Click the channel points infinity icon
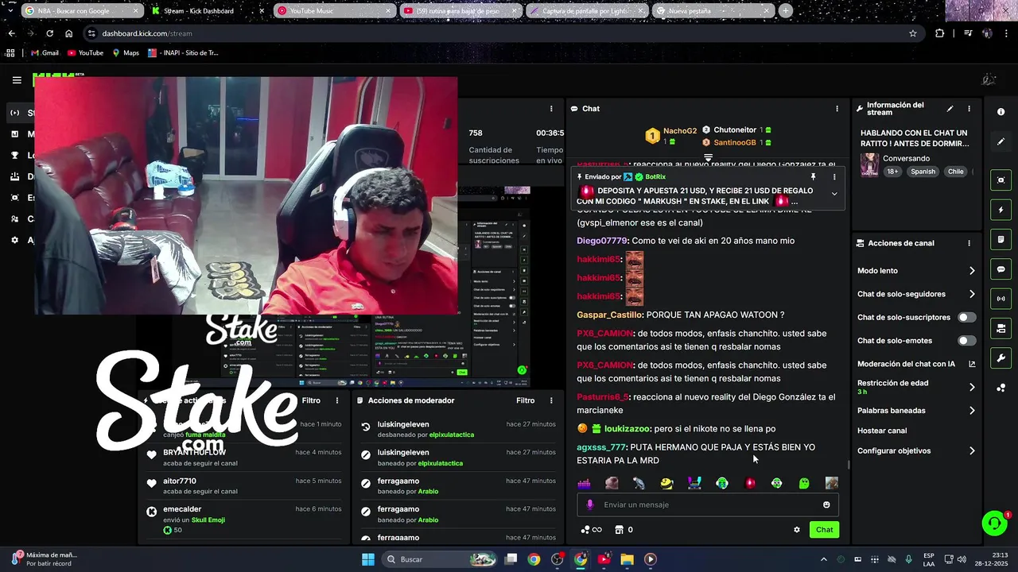The image size is (1018, 572). [592, 530]
